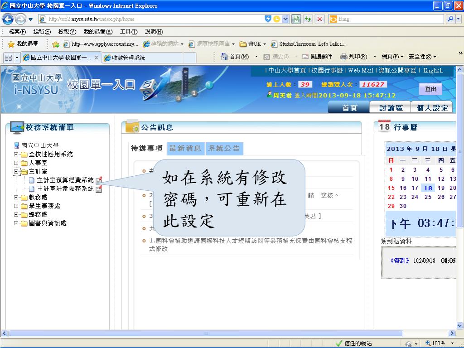This screenshot has width=464, height=348.
Task: Open the 說明(H) menu
Action: (154, 32)
